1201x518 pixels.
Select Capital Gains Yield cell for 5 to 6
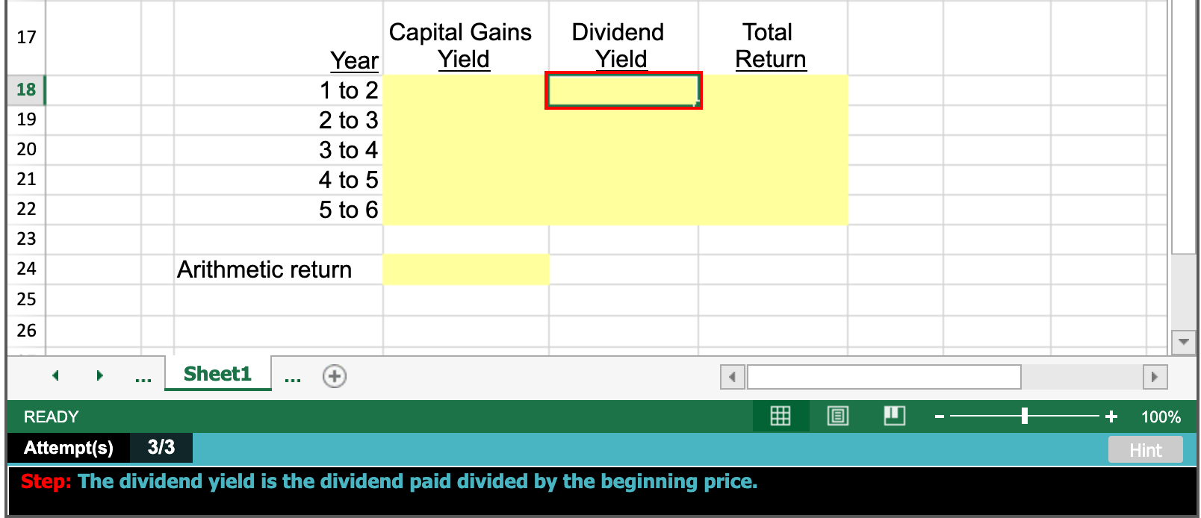coord(466,210)
